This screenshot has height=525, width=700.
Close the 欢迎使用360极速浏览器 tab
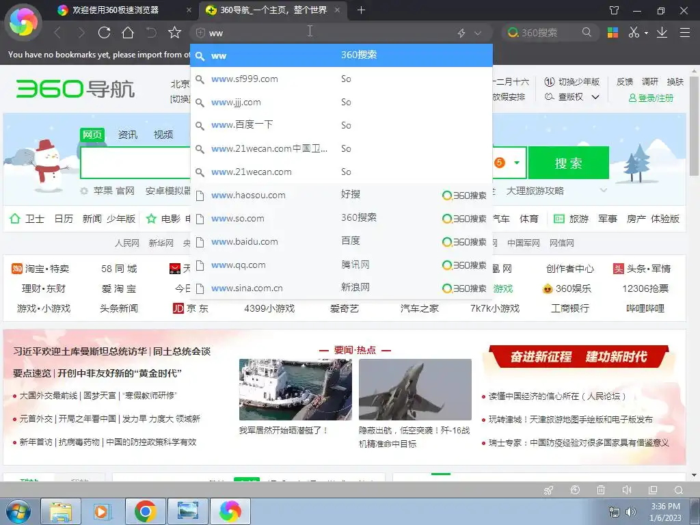(189, 10)
